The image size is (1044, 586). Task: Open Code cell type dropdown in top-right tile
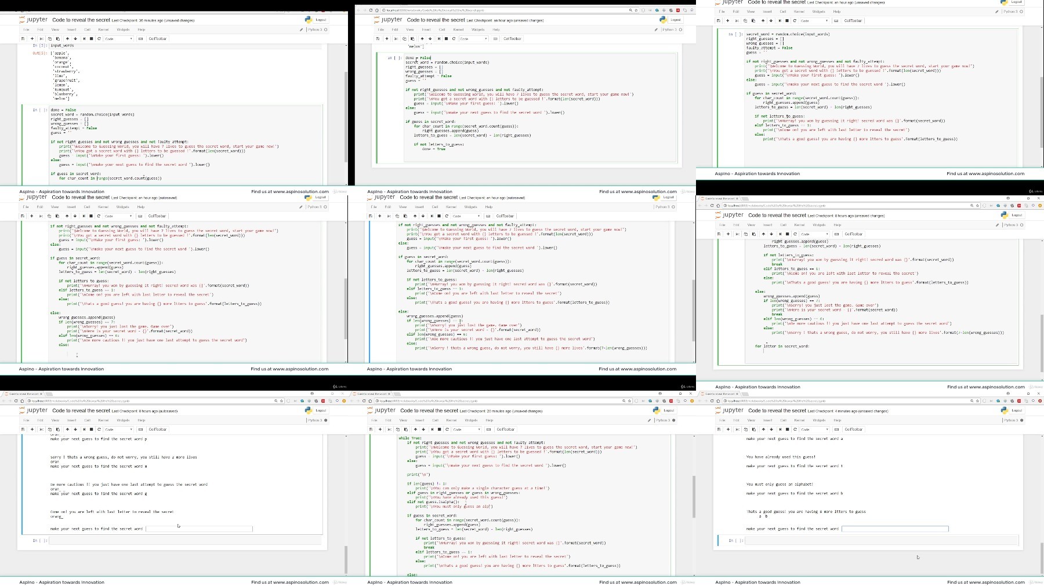[x=814, y=21]
